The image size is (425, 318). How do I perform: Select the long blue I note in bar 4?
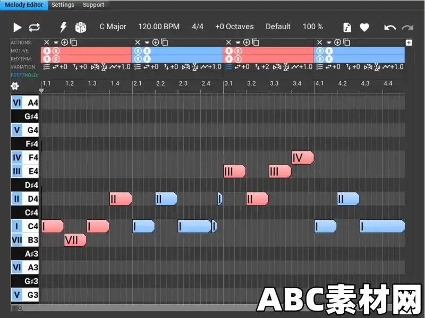point(382,226)
